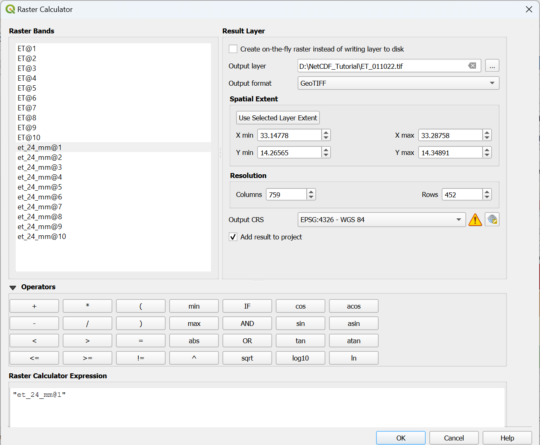Viewport: 540px width, 445px height.
Task: Click the X min value field
Action: tap(289, 136)
